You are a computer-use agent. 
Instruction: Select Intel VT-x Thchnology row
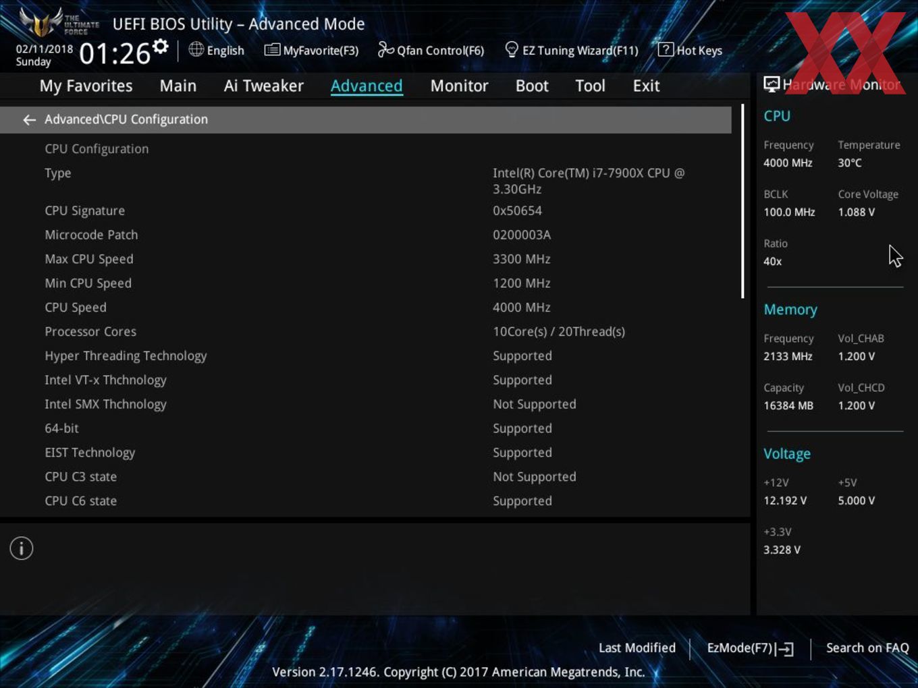[x=105, y=380]
